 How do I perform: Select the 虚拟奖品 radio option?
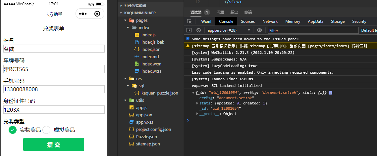tap(46, 130)
